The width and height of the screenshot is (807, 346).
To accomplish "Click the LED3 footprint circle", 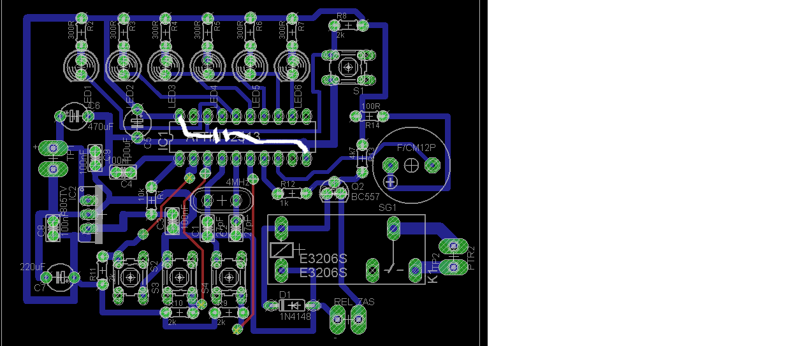I will pyautogui.click(x=165, y=66).
